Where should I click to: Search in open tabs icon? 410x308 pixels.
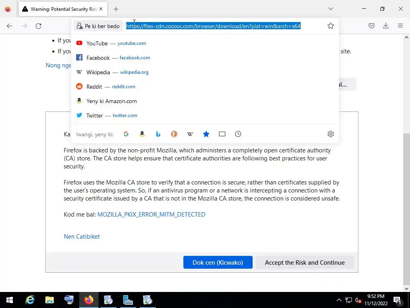[222, 134]
